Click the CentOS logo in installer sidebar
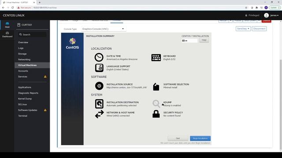 coord(72,43)
